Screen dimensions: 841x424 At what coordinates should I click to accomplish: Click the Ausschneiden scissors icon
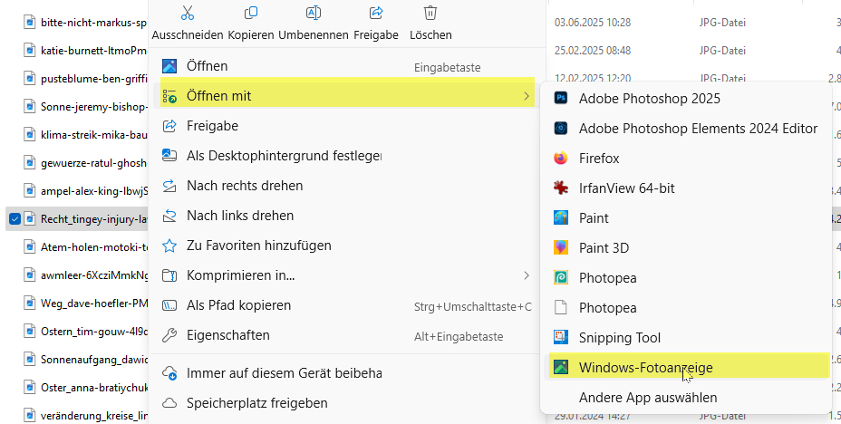tap(188, 14)
